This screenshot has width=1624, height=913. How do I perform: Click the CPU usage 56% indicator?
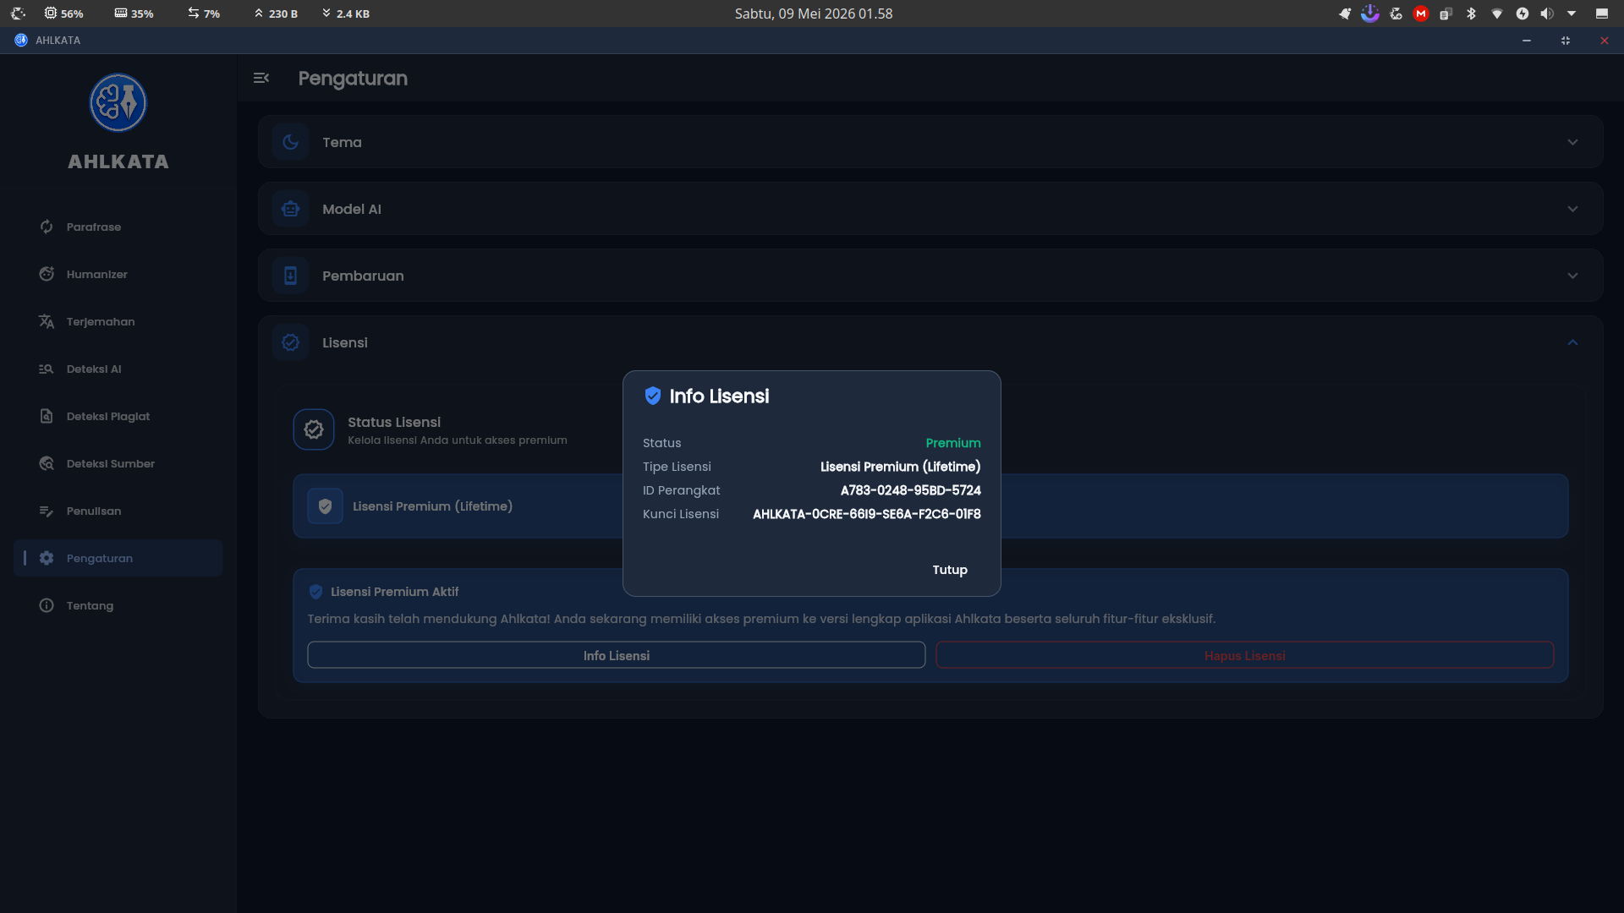[63, 14]
